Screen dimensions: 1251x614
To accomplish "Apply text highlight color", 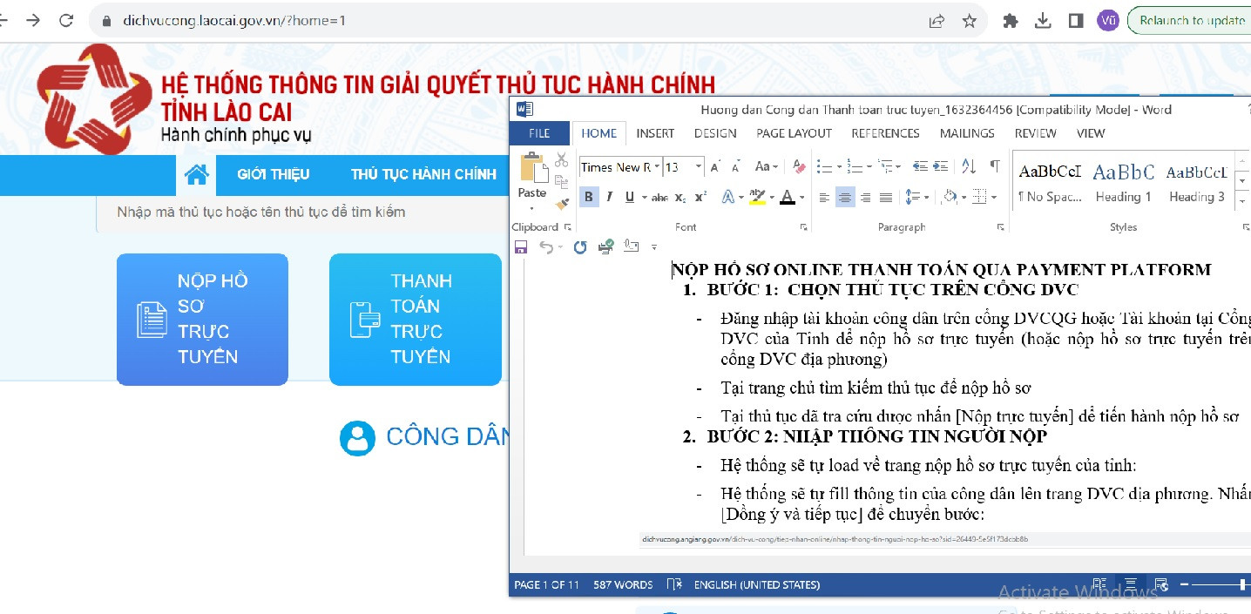I will [756, 198].
